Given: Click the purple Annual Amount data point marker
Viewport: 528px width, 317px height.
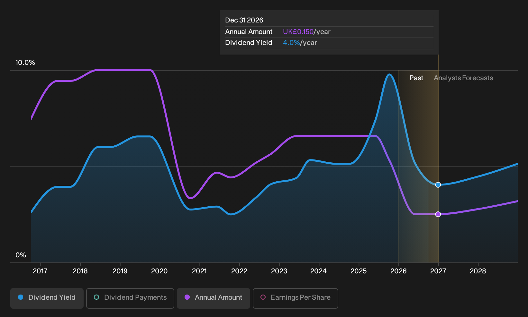Looking at the screenshot, I should point(438,214).
